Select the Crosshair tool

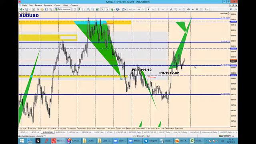(153, 9)
